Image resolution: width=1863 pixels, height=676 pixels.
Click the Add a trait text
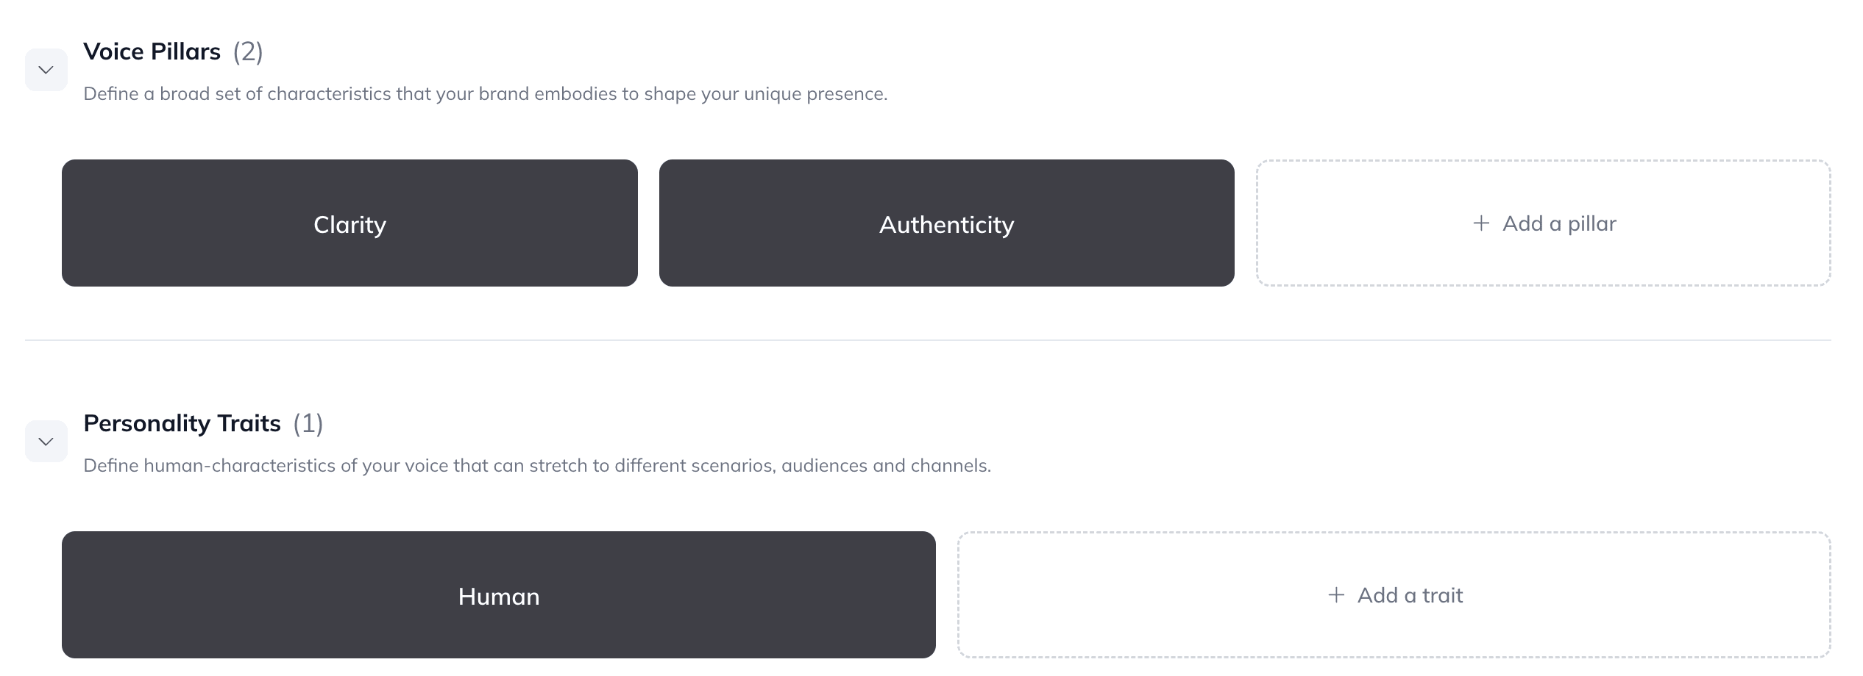click(1410, 595)
